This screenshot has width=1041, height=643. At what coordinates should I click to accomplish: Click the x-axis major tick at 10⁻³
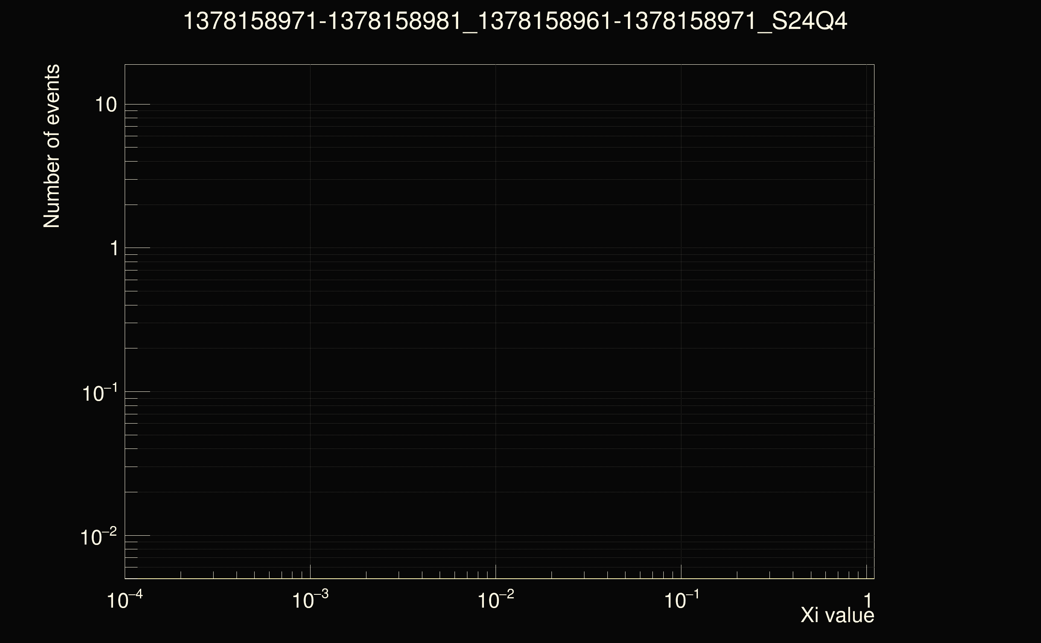click(310, 571)
